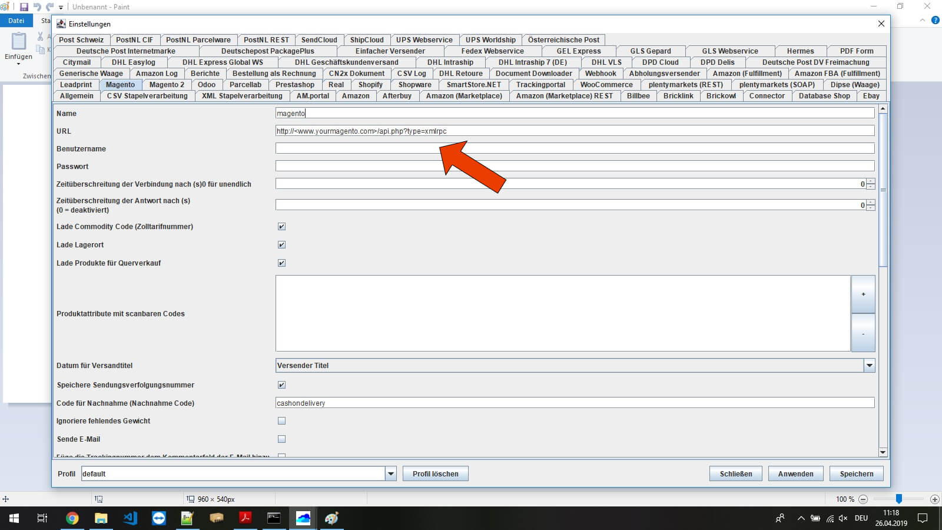The width and height of the screenshot is (942, 530).
Task: Click the settings vertical scrollbar up arrow
Action: click(883, 109)
